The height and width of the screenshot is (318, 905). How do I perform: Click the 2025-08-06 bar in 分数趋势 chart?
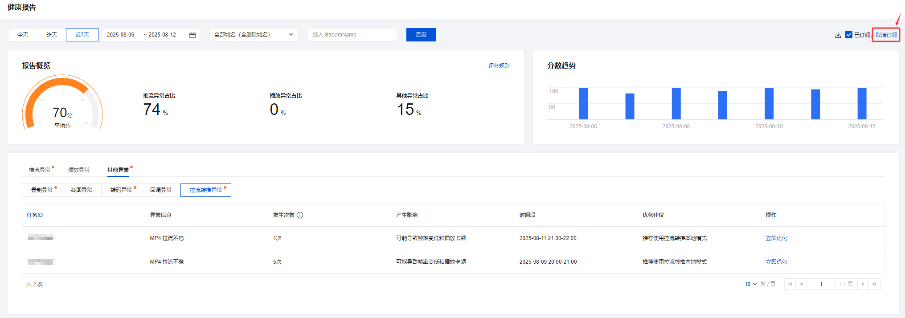pyautogui.click(x=583, y=103)
